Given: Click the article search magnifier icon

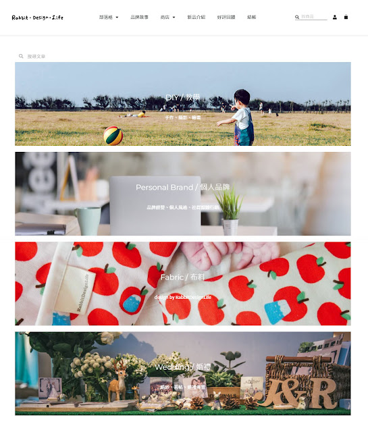Looking at the screenshot, I should 21,56.
